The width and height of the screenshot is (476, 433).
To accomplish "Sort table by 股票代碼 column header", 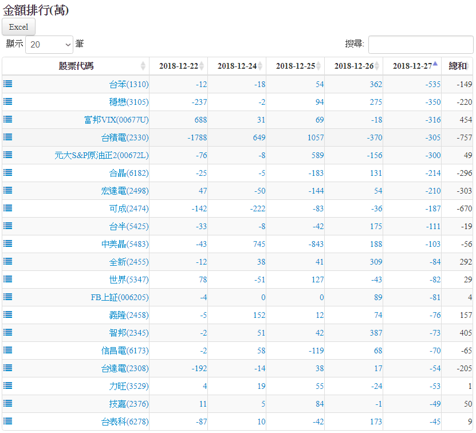I will 76,66.
